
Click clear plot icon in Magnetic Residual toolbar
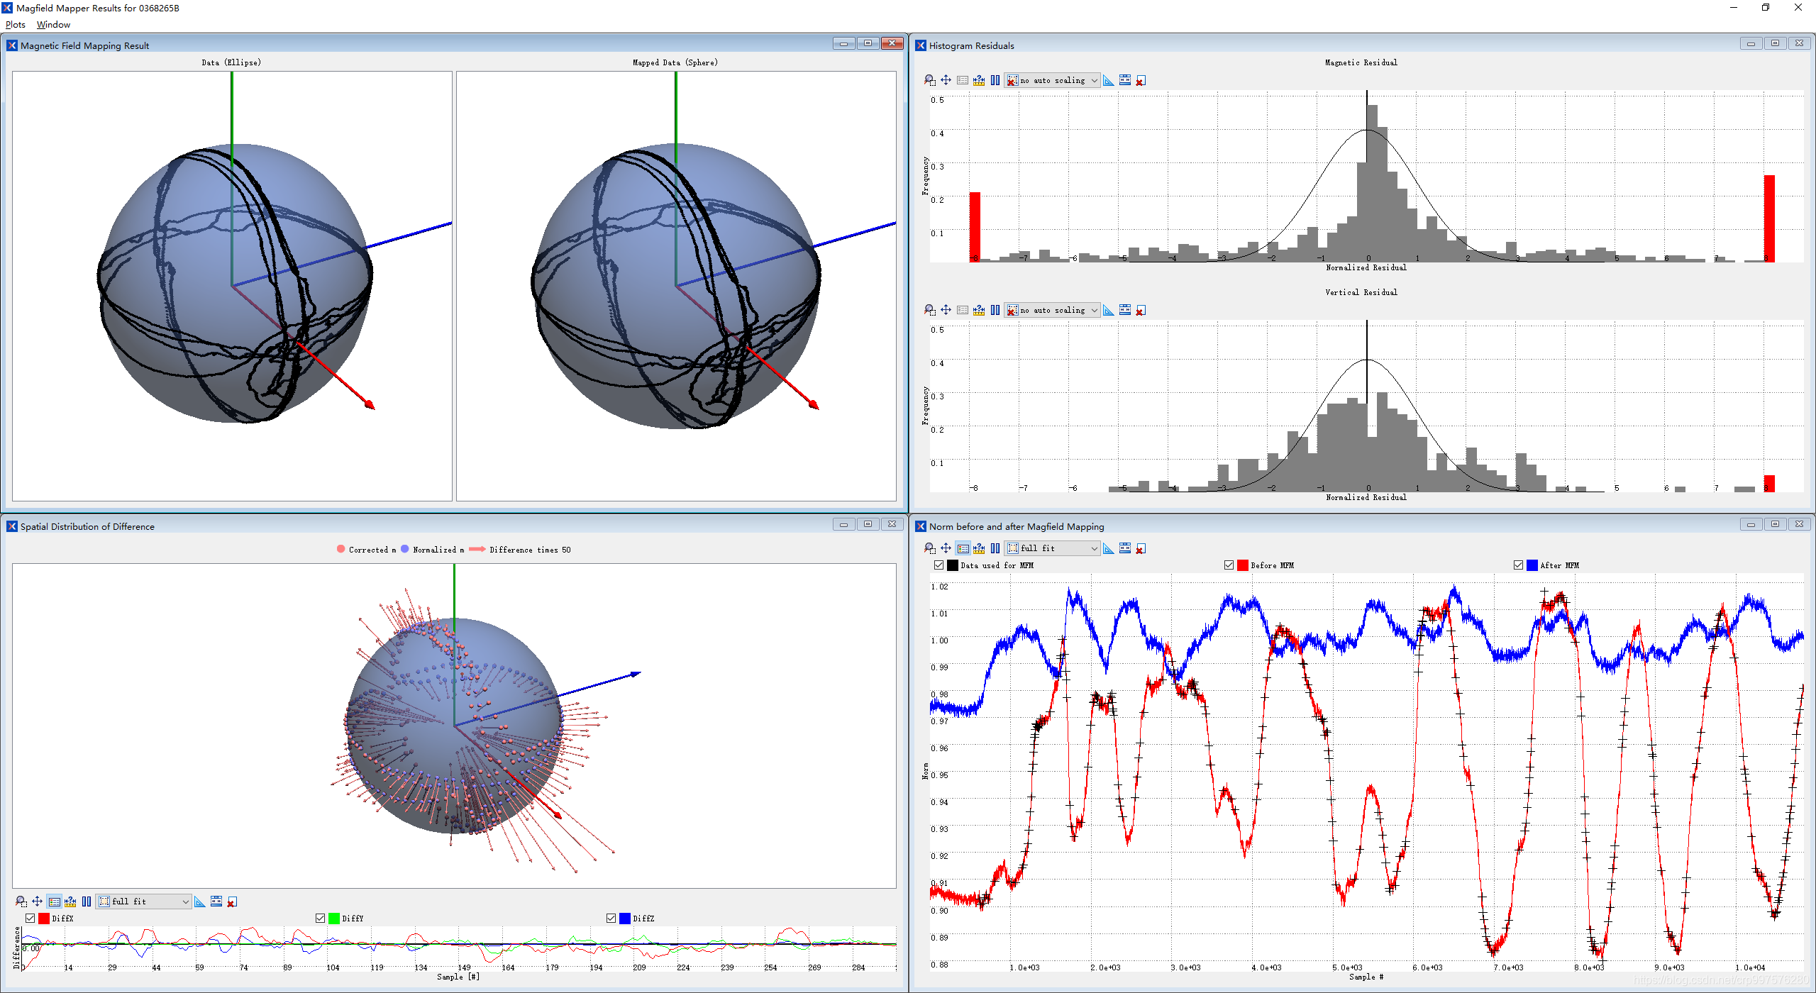(x=1141, y=80)
